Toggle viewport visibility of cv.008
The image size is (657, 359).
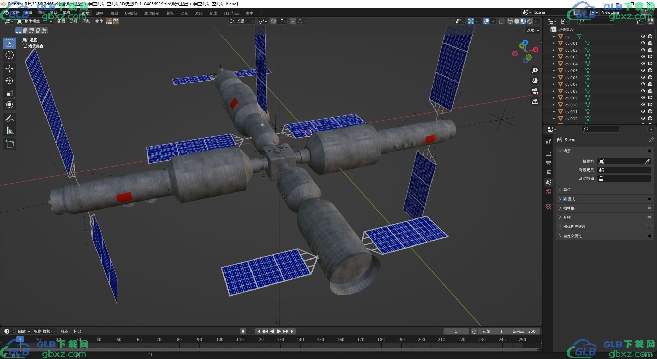coord(643,91)
